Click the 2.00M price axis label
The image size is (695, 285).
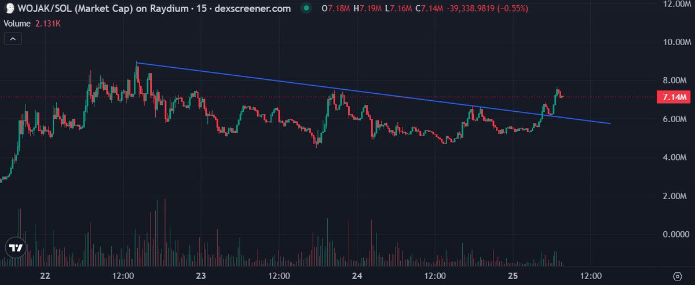(x=674, y=196)
